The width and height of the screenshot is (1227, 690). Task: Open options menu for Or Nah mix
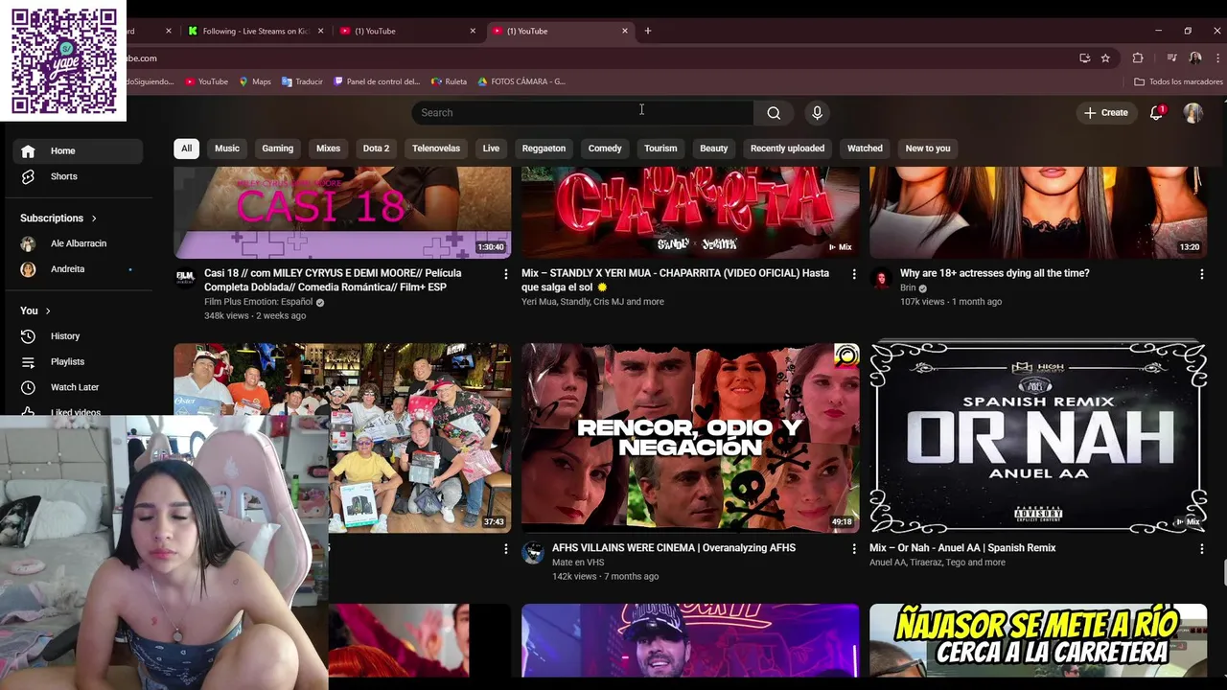1201,549
